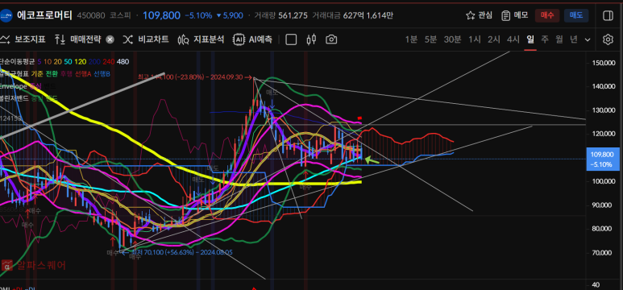Toggle the right side panel icon

tap(608, 15)
